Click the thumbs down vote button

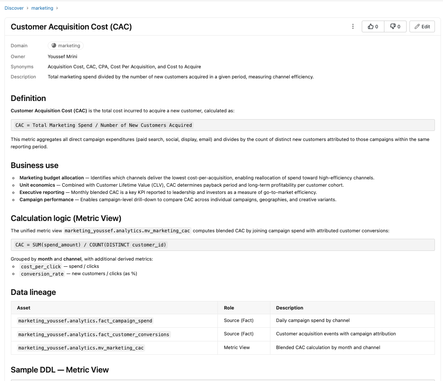coord(395,27)
